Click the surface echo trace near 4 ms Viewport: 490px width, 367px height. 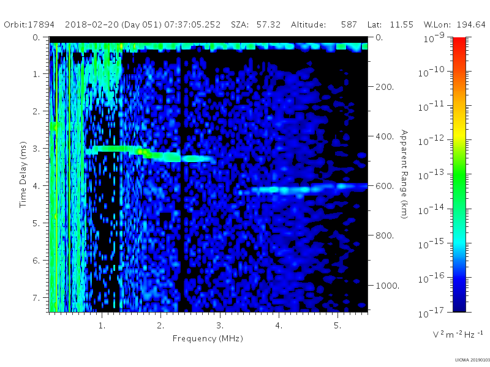coord(303,189)
